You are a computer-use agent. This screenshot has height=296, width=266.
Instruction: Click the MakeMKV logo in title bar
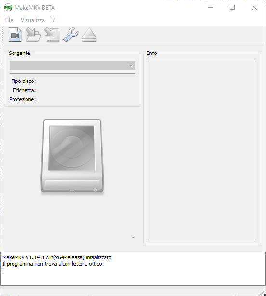(x=8, y=8)
